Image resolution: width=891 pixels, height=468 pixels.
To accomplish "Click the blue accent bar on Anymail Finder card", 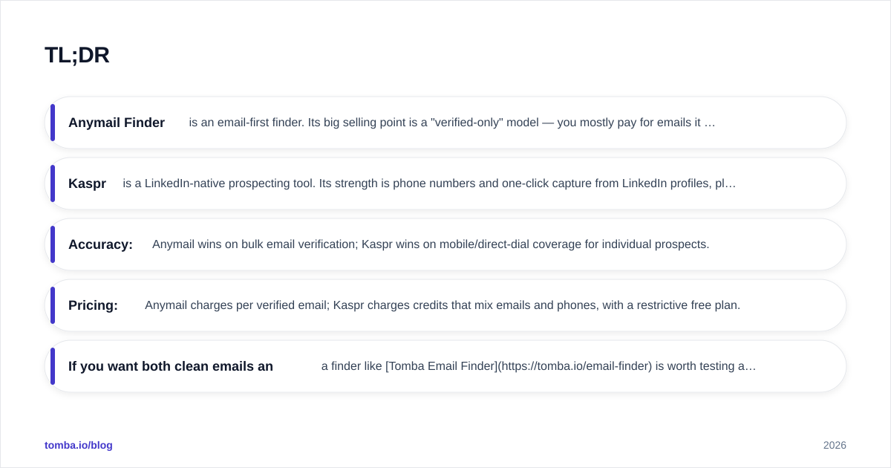I will pyautogui.click(x=53, y=123).
